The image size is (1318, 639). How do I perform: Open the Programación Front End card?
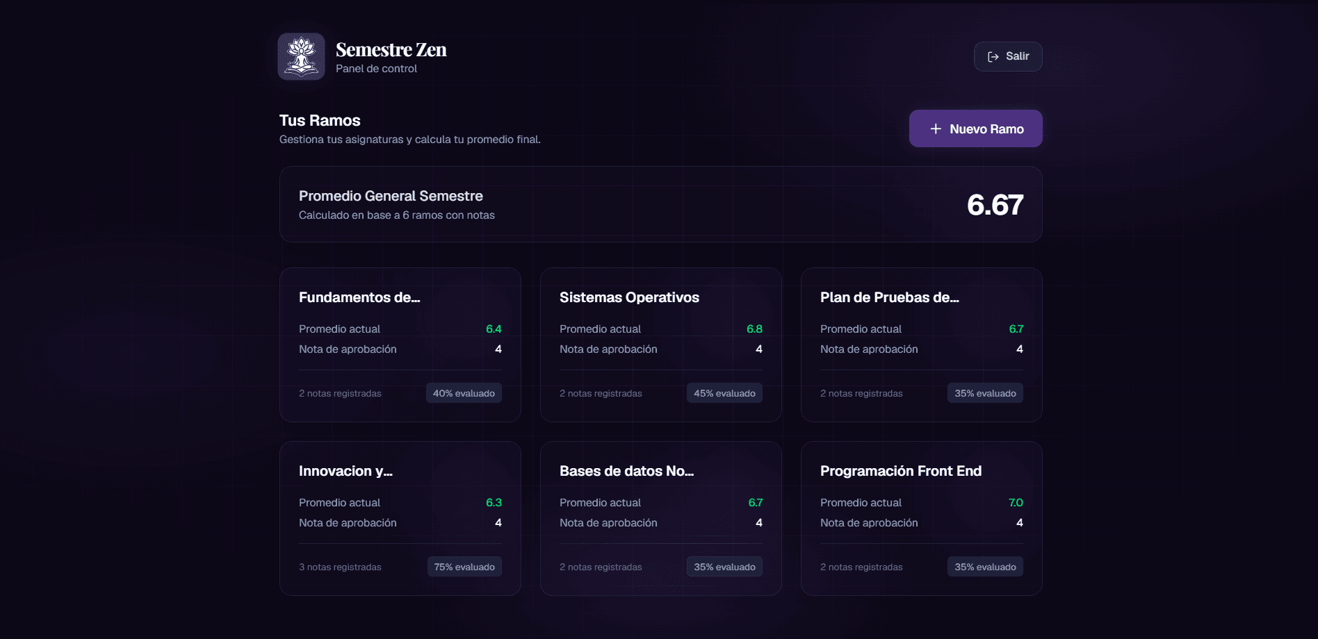pyautogui.click(x=922, y=518)
